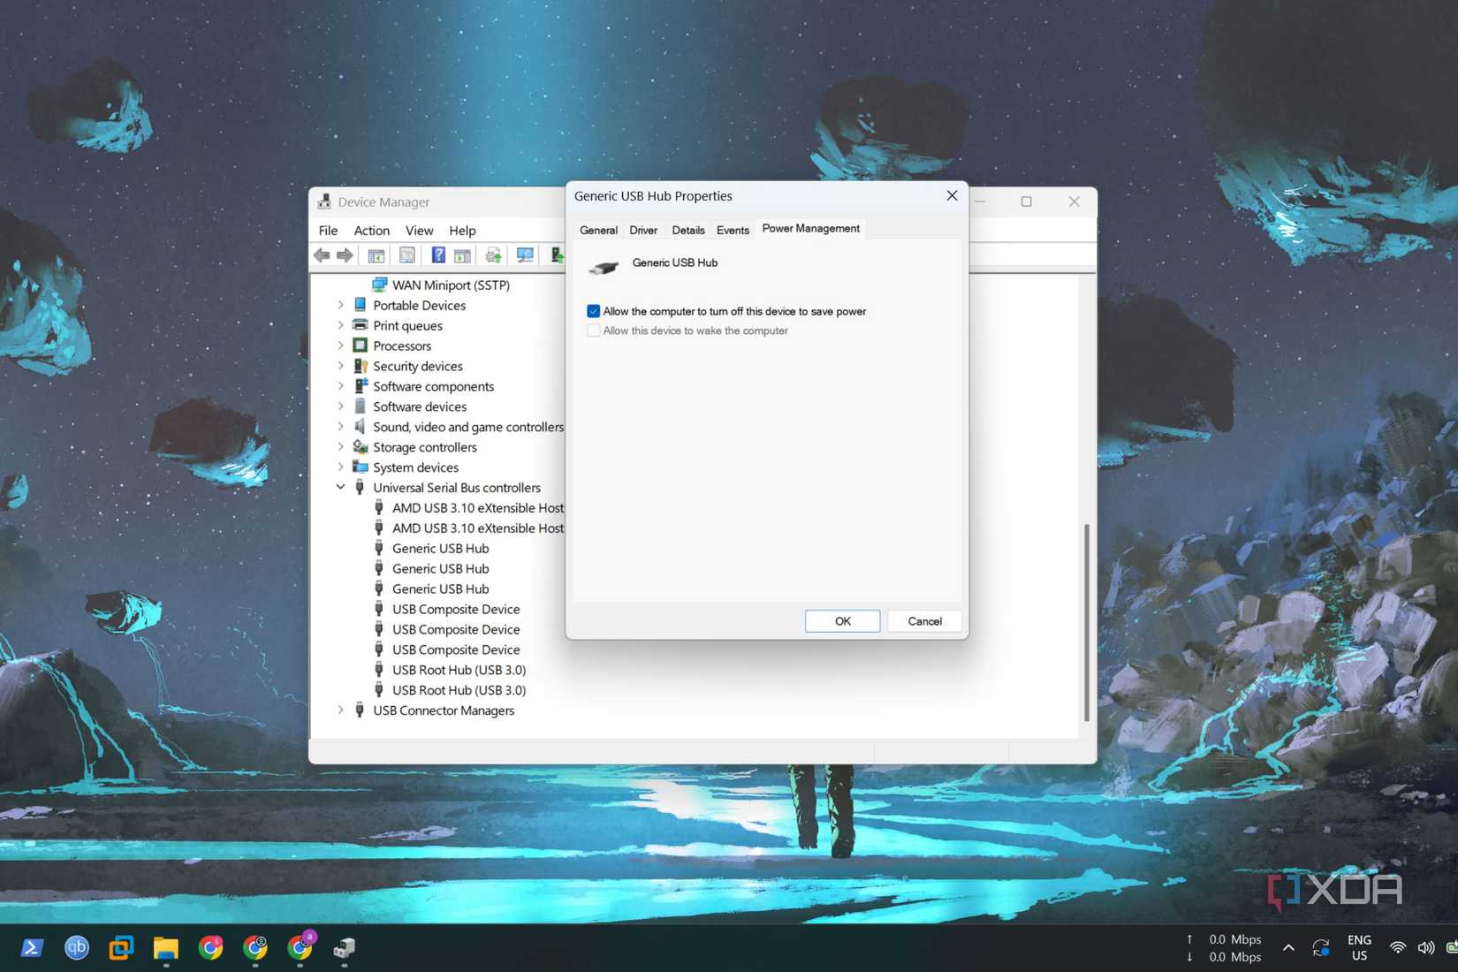Click OK in Generic USB Hub Properties
This screenshot has width=1458, height=972.
tap(842, 621)
